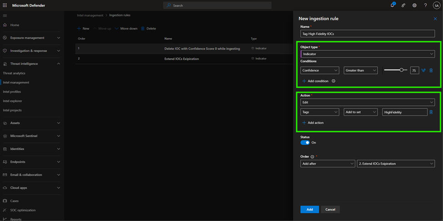Open the Greater than operator dropdown
This screenshot has width=443, height=221.
tap(360, 70)
